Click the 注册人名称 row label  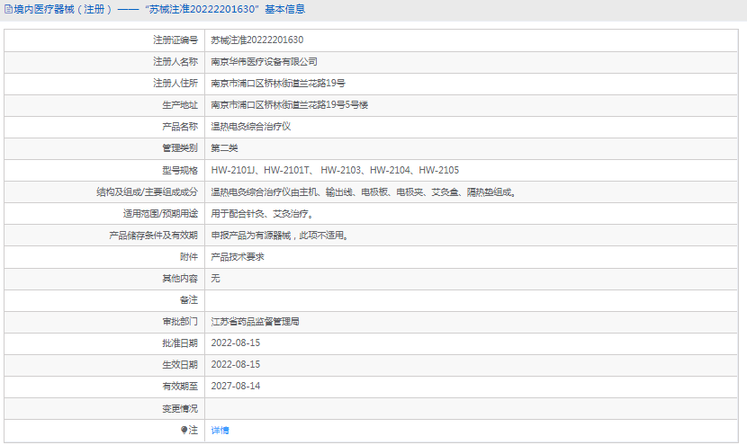[175, 62]
